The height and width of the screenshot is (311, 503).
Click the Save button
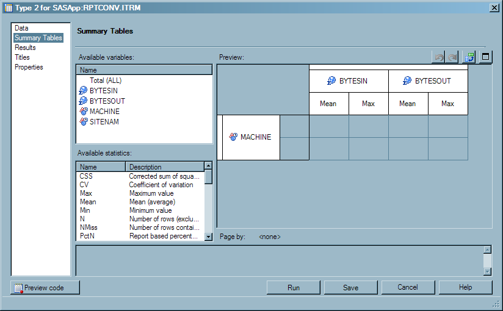point(350,288)
